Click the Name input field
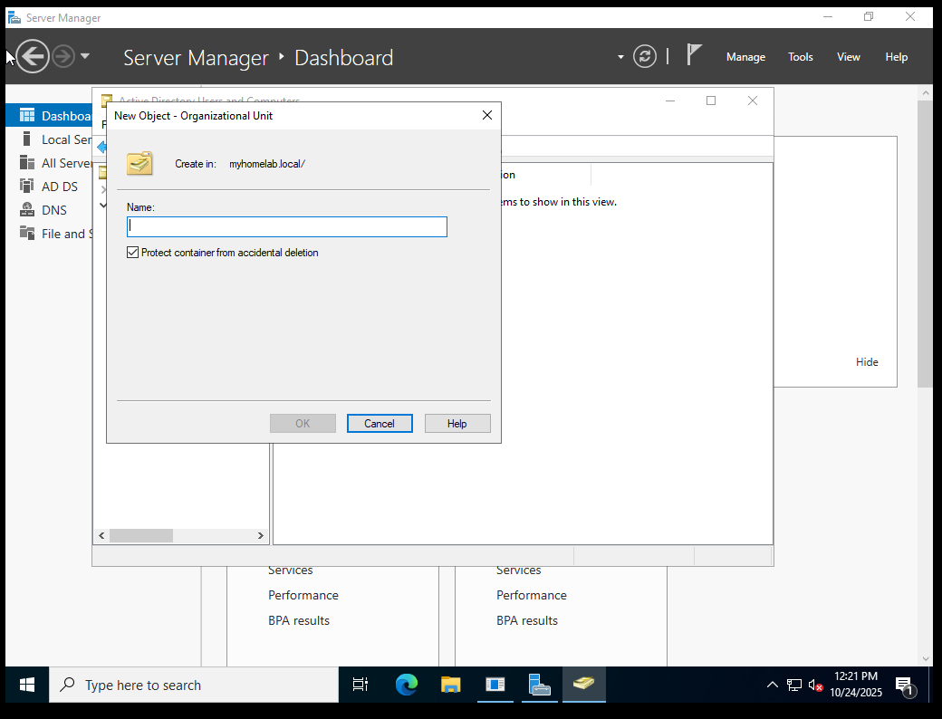942x719 pixels. [x=287, y=226]
